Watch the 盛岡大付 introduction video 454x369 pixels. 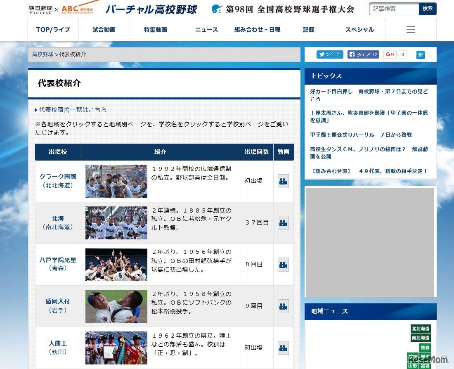[284, 306]
